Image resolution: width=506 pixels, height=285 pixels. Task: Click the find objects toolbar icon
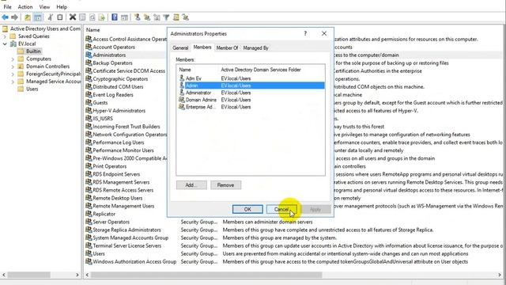[176, 17]
